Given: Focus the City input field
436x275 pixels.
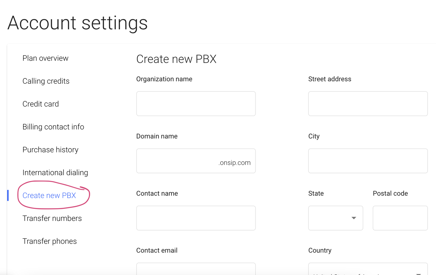Looking at the screenshot, I should tap(368, 161).
